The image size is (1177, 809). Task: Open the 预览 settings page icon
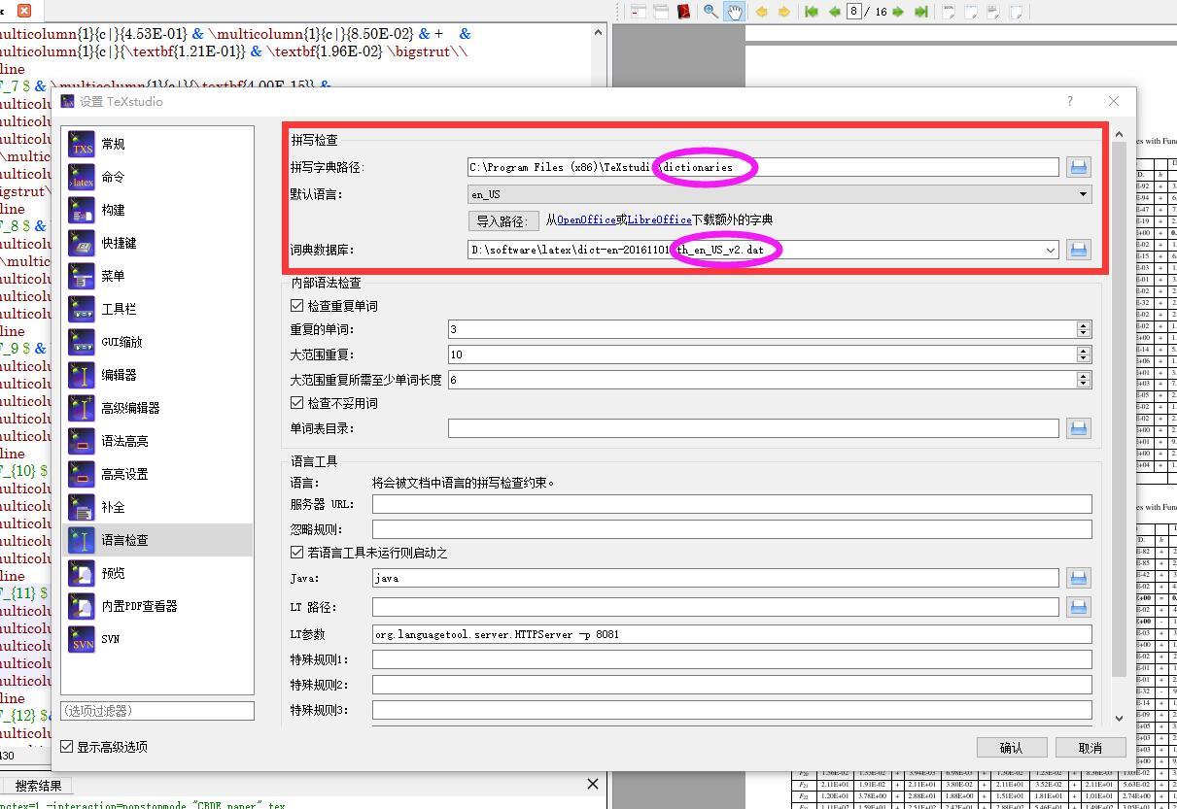83,573
